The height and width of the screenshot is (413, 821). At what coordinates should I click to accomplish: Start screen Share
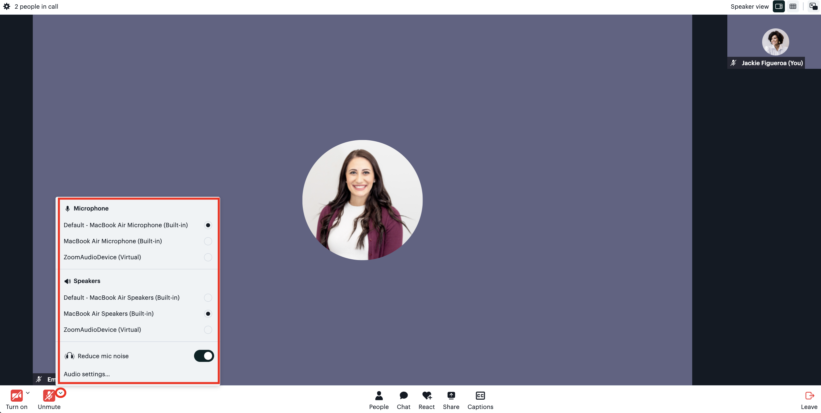pyautogui.click(x=451, y=400)
